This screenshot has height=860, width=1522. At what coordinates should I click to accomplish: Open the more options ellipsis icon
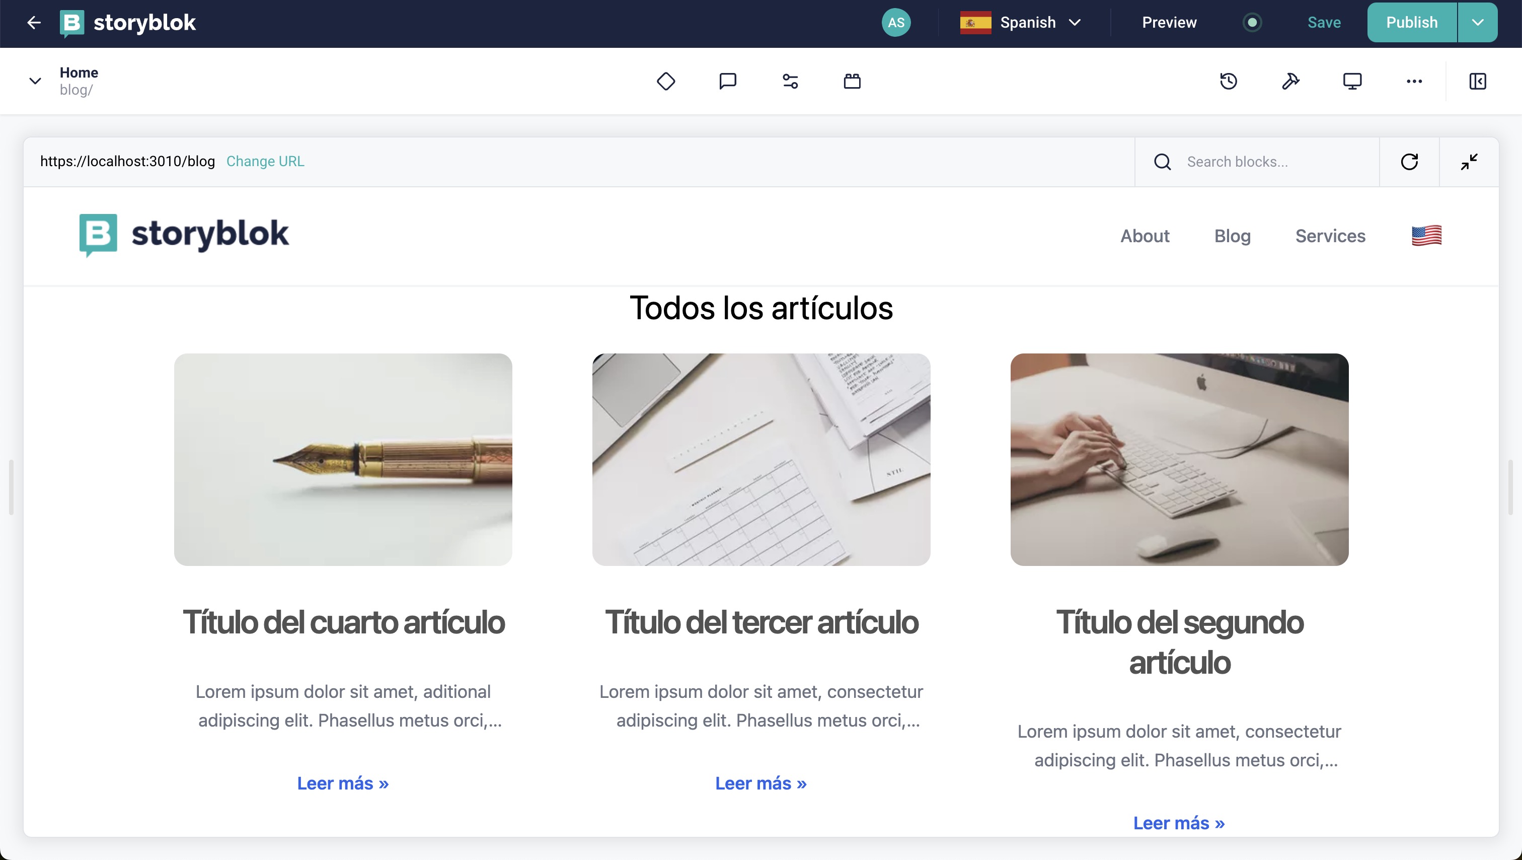[x=1414, y=82]
